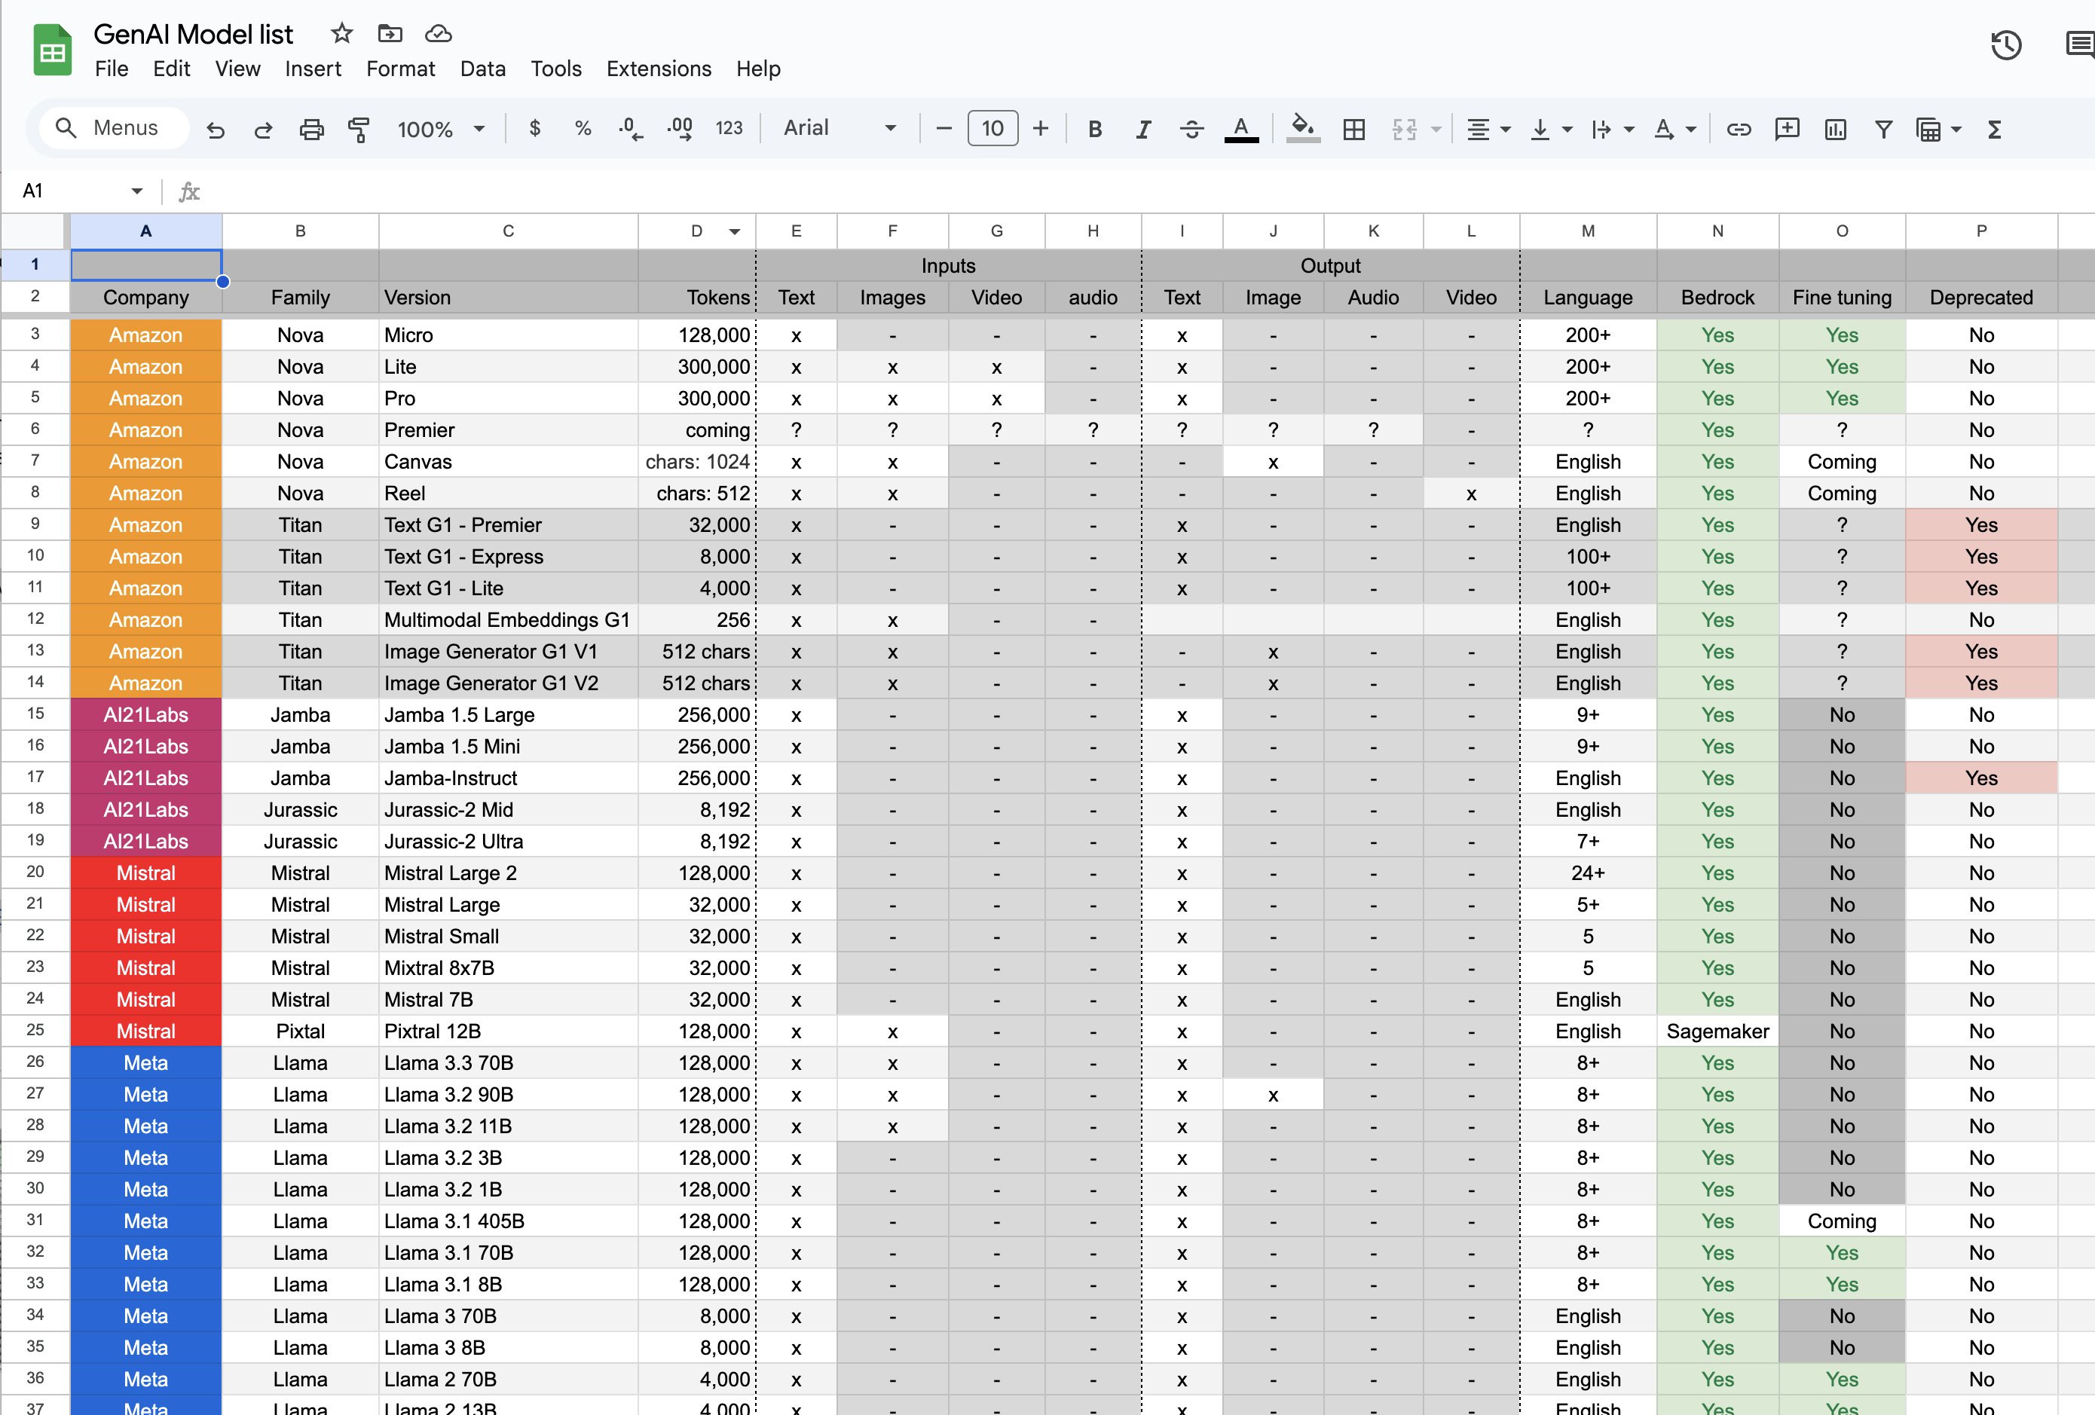Open the zoom 100% dropdown
This screenshot has width=2095, height=1415.
[x=441, y=129]
